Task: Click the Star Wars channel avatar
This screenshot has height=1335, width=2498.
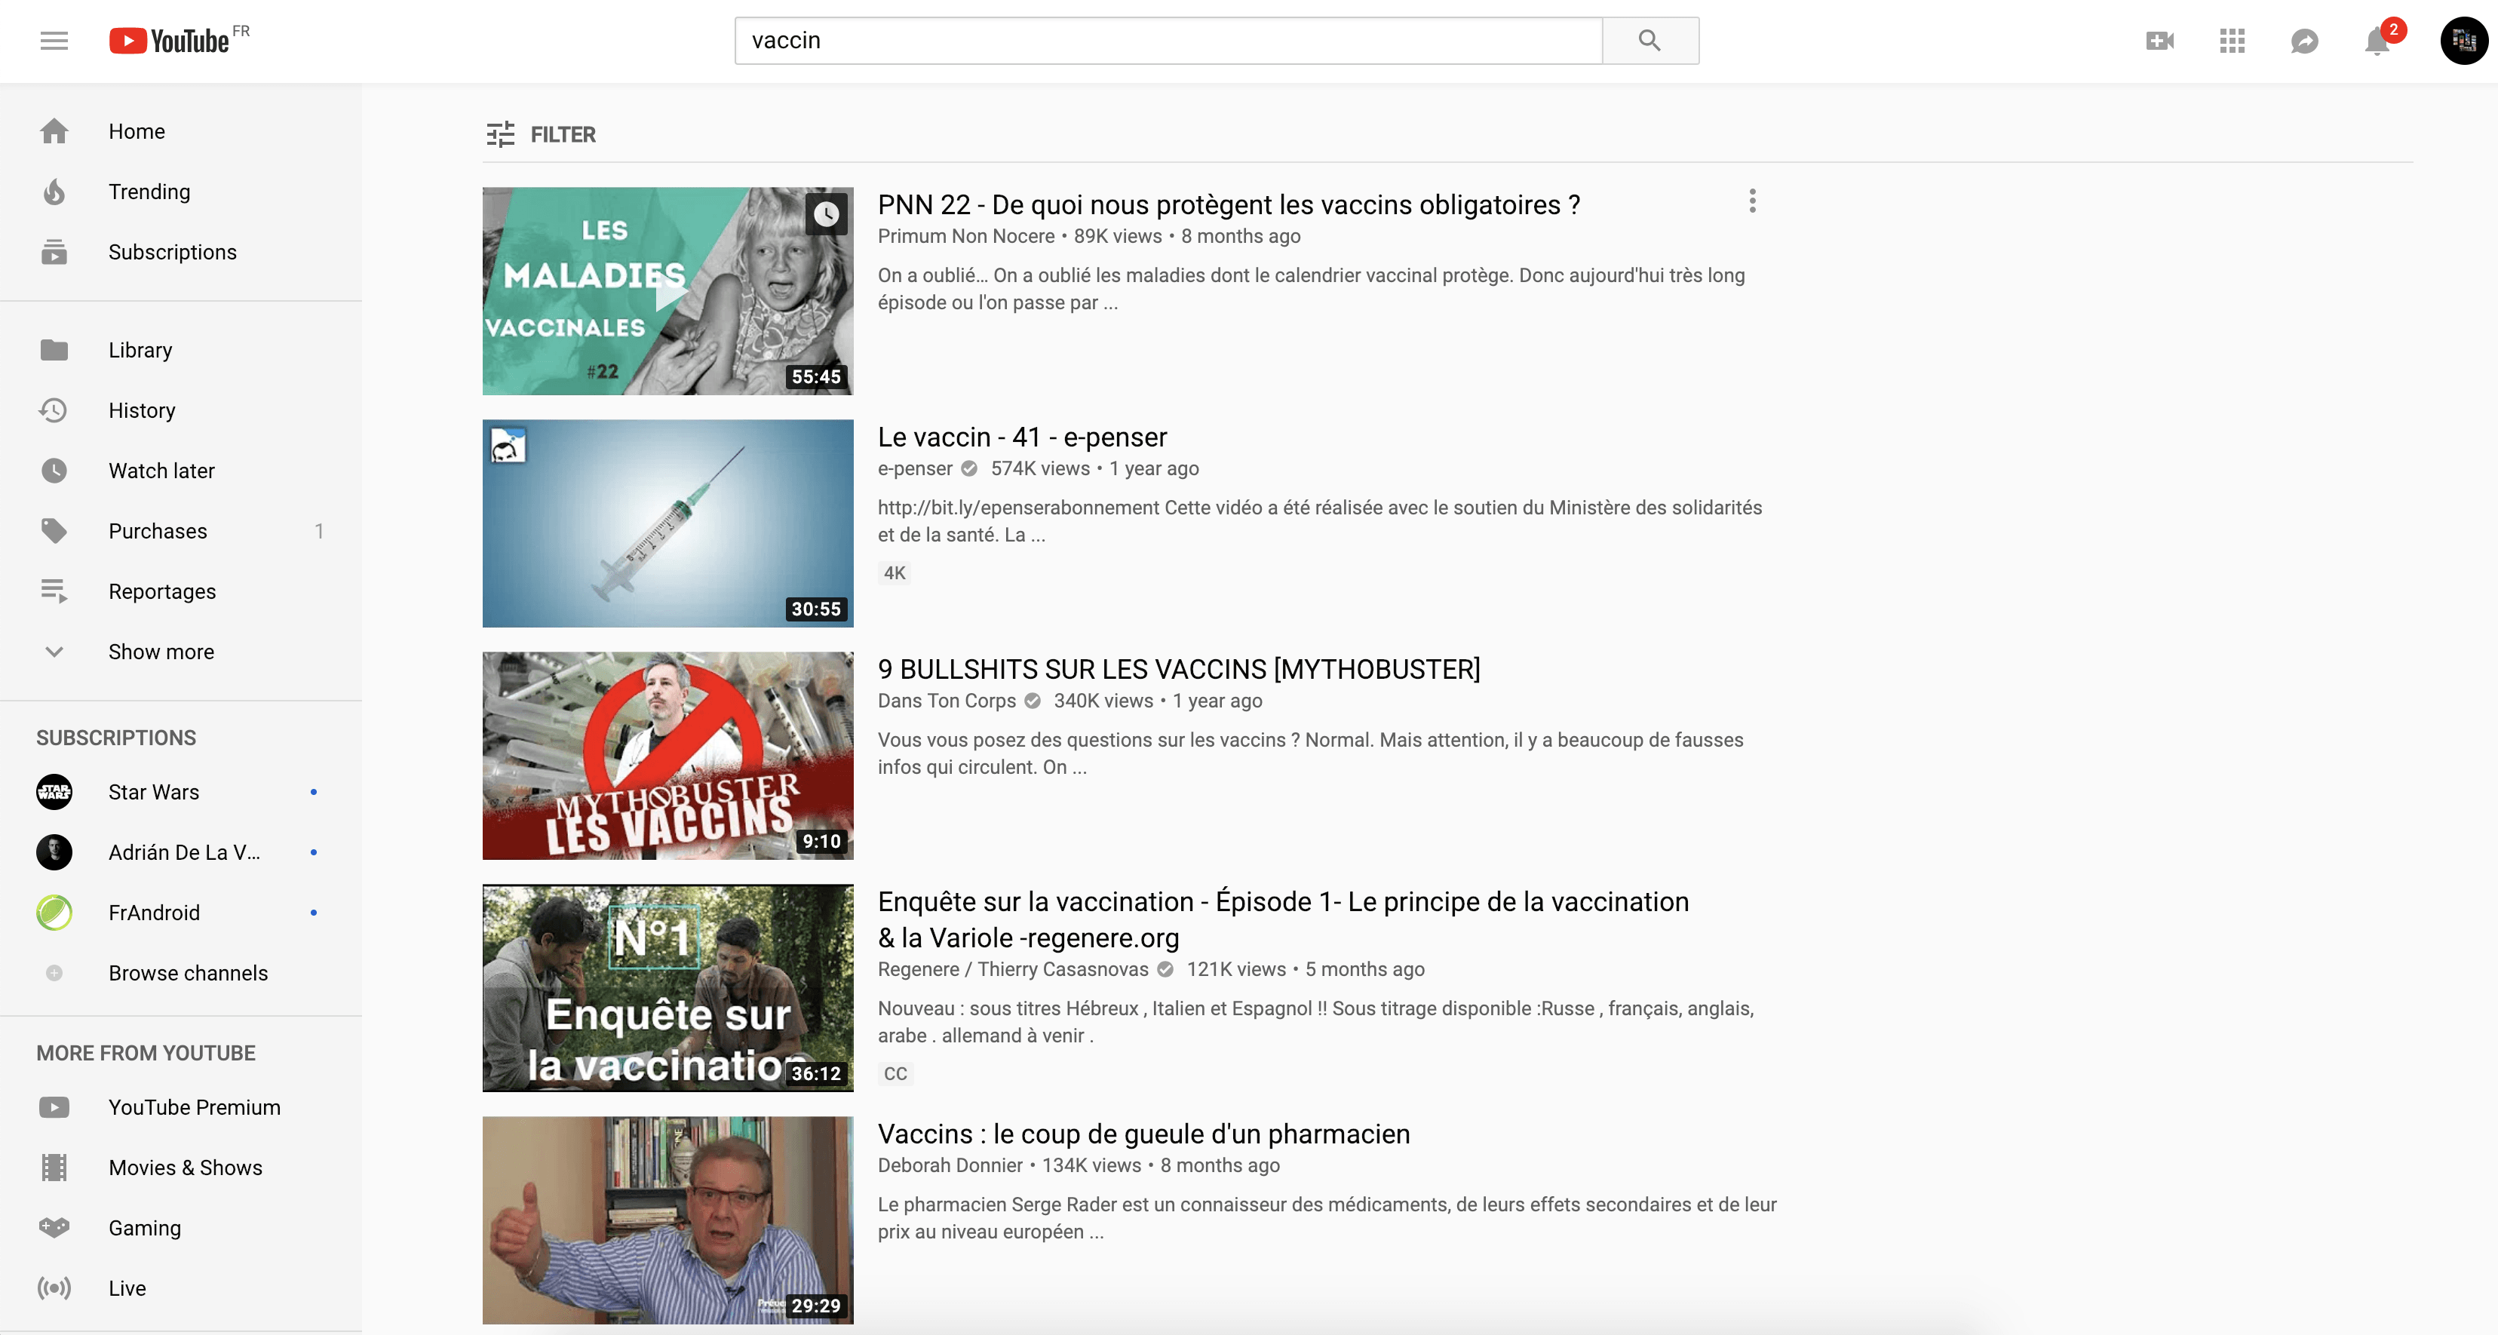Action: [54, 792]
